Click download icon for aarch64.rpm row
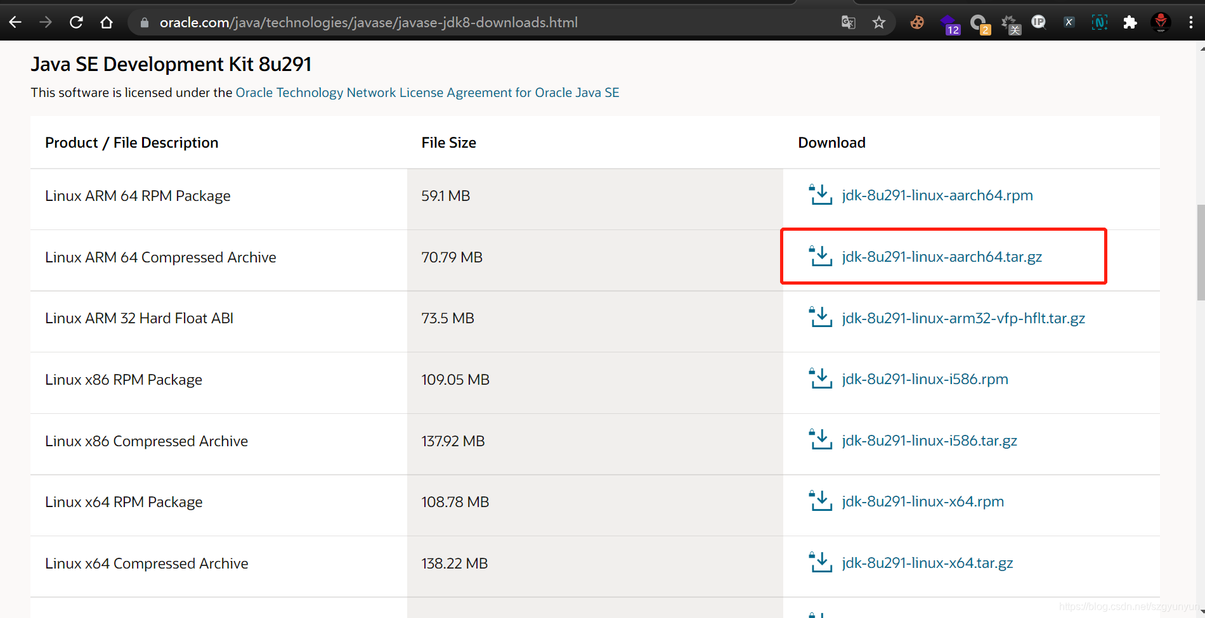This screenshot has height=618, width=1205. 820,195
